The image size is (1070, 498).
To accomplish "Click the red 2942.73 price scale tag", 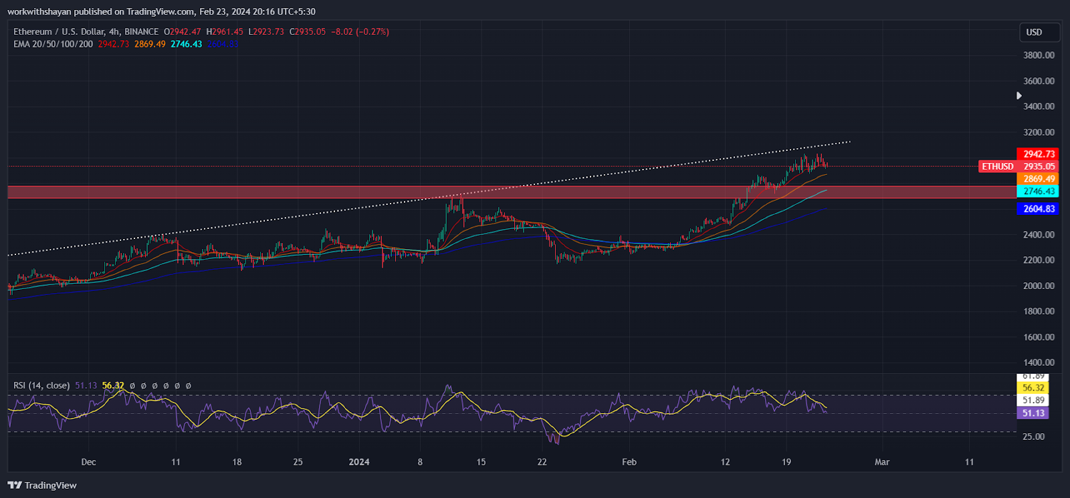I will 1038,154.
